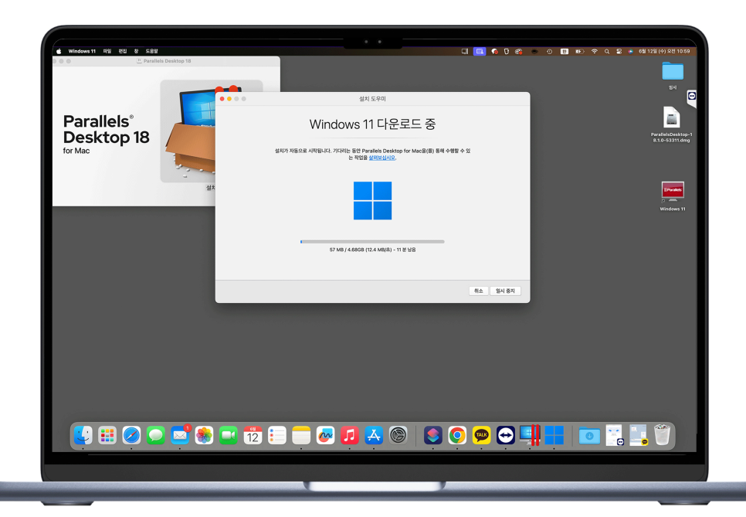Open the Wi-Fi status menu
Image resolution: width=746 pixels, height=517 pixels.
[594, 52]
